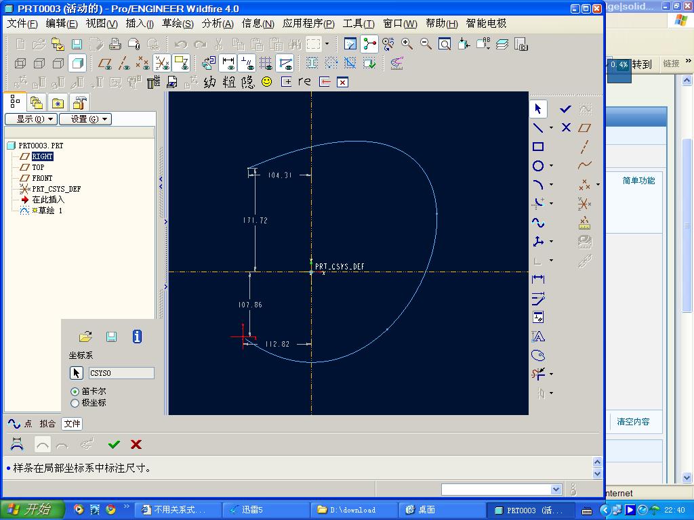This screenshot has width=694, height=520.
Task: Click the coordinate system selection arrow button
Action: (77, 373)
